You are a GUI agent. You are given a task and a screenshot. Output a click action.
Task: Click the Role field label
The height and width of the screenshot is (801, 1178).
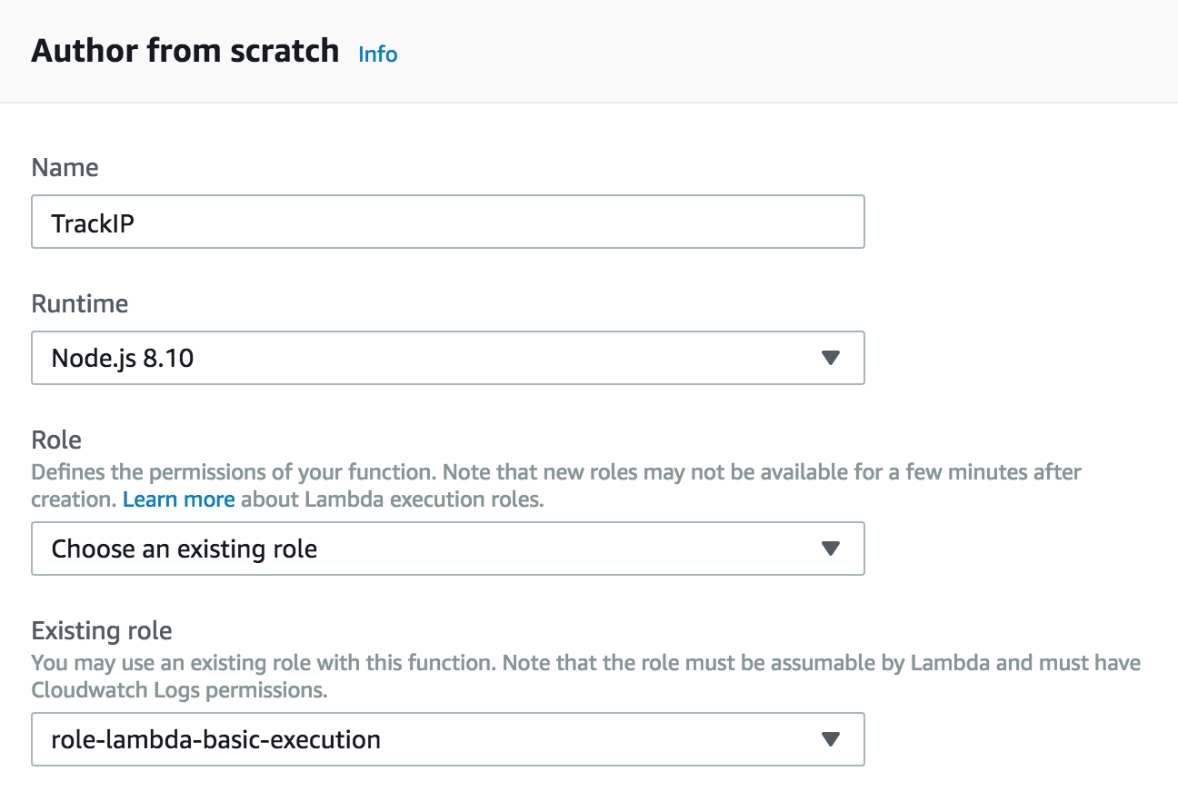(x=56, y=440)
